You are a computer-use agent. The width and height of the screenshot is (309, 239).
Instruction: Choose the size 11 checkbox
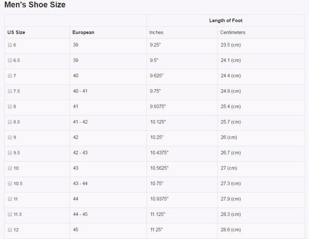10,199
